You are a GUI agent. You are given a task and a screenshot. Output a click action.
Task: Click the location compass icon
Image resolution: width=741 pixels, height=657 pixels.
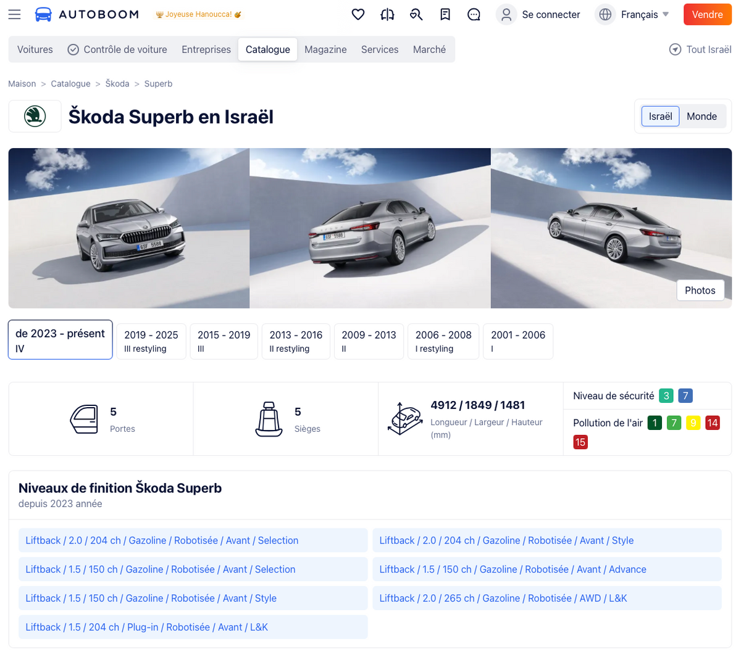click(676, 49)
